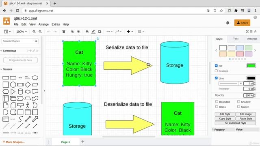
Task: Switch to the Arrange tab in format panel
Action: pyautogui.click(x=252, y=39)
